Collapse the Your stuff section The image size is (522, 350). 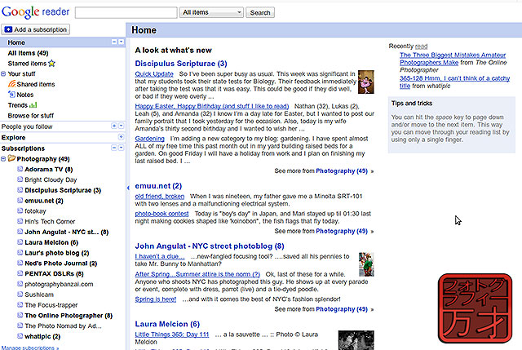click(3, 74)
